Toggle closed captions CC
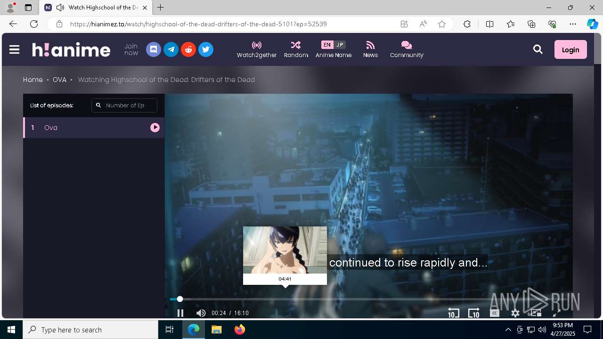The image size is (603, 339). point(495,313)
